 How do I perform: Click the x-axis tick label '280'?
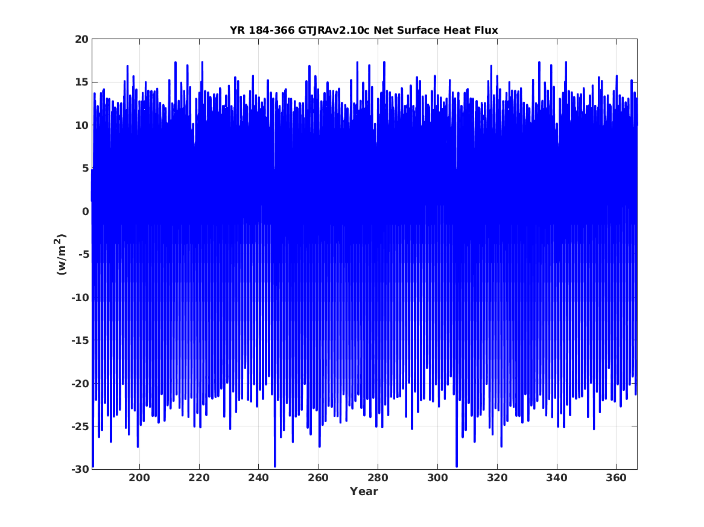tap(378, 478)
